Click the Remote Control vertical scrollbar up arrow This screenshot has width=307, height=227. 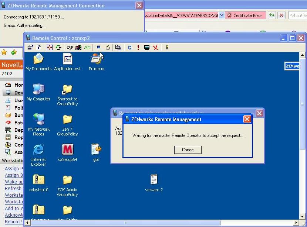point(302,55)
